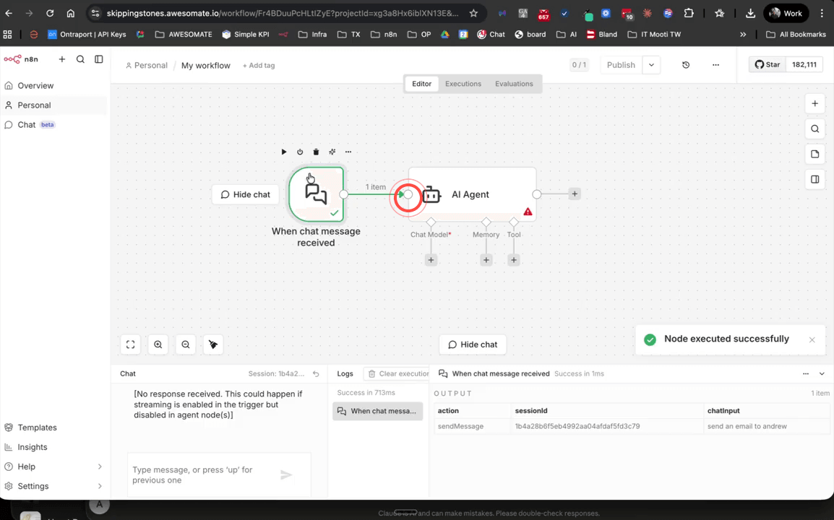Type in the chat message input field
The image size is (834, 520).
(x=202, y=474)
